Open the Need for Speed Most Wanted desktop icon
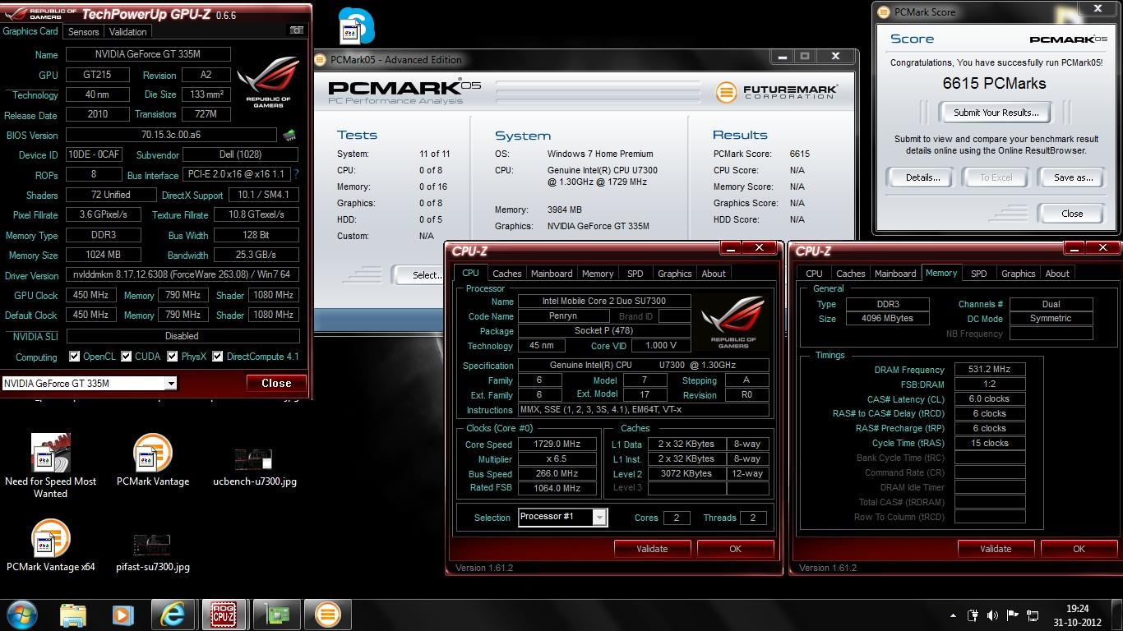Viewport: 1123px width, 631px height. click(x=50, y=466)
